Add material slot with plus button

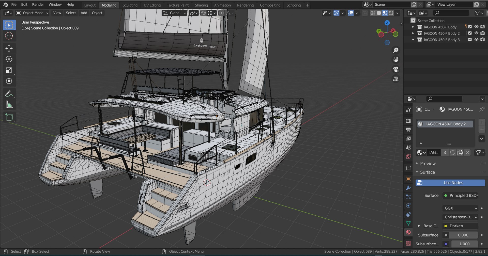coord(482,122)
